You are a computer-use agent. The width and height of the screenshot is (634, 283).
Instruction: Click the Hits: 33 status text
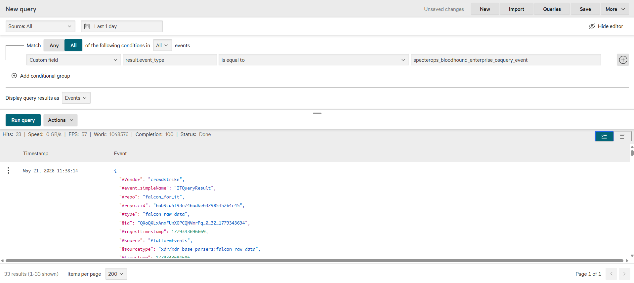pos(12,134)
